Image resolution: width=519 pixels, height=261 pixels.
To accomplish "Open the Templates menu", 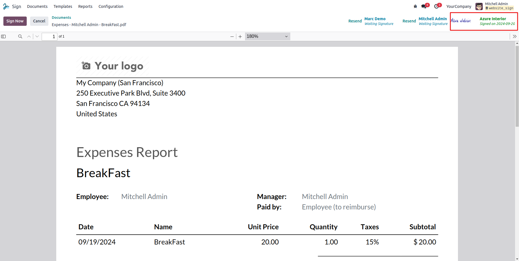I will point(63,6).
